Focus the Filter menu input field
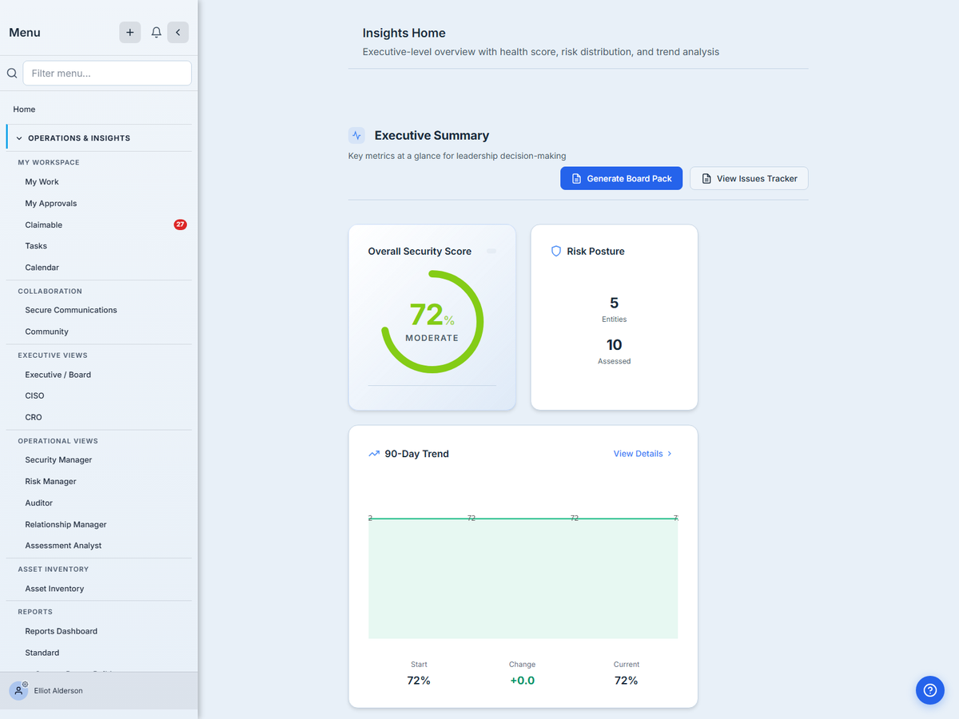 point(107,73)
